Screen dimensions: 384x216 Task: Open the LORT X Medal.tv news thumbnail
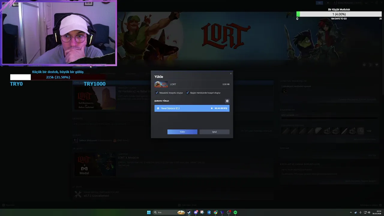(95, 164)
